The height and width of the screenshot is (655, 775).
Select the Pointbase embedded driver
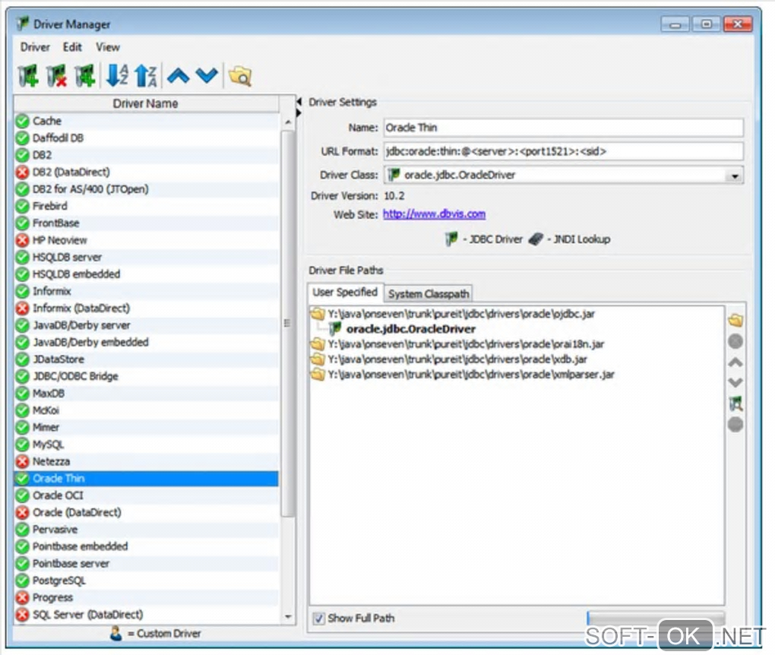point(146,546)
